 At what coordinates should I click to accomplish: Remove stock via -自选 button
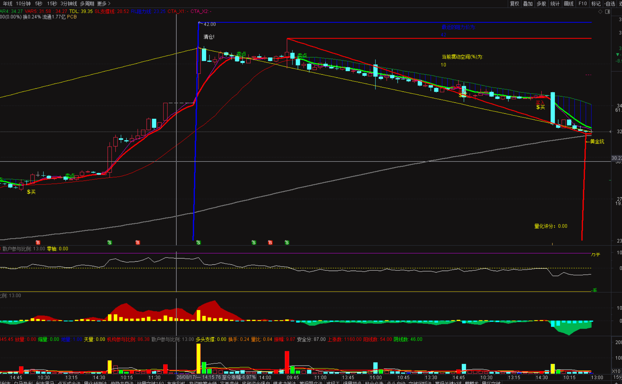(610, 3)
